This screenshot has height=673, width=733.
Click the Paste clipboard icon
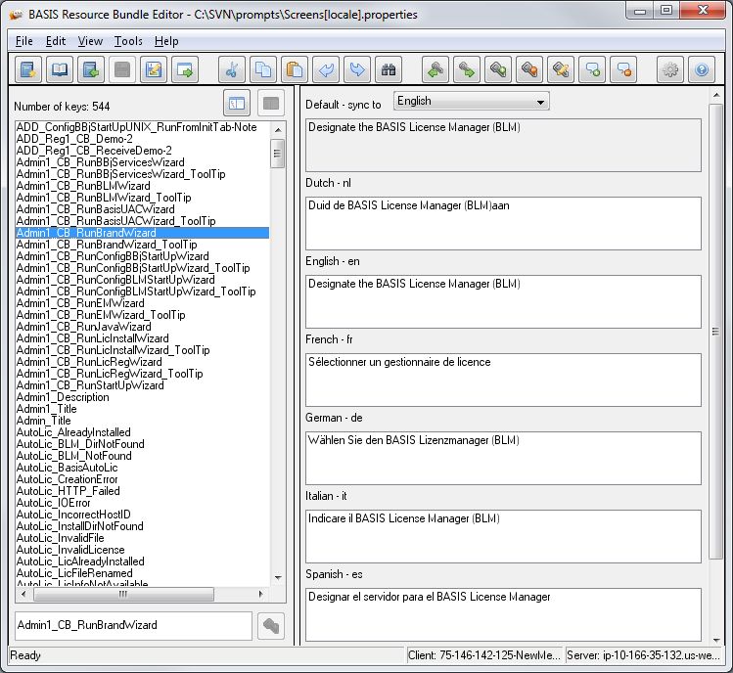pos(295,70)
